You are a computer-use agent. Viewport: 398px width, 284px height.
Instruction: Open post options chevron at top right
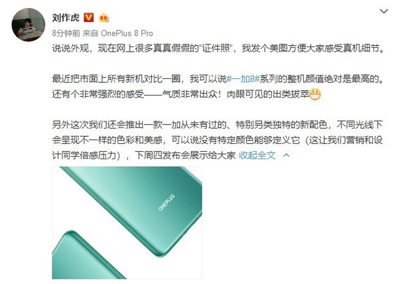pos(384,11)
